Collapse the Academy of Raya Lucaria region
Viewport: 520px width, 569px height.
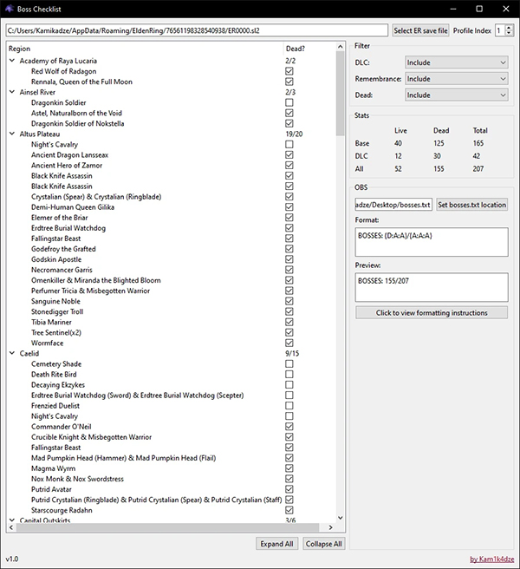[12, 61]
